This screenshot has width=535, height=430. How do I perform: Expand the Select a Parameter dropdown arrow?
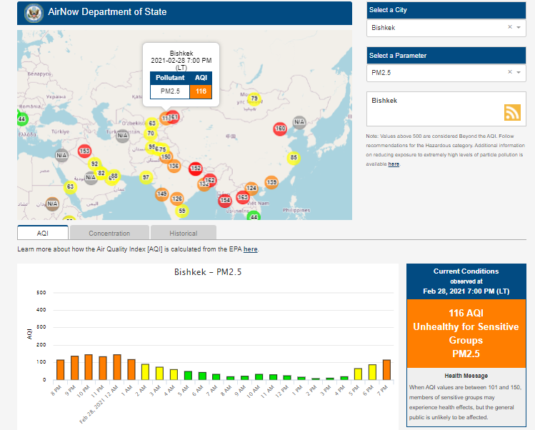pyautogui.click(x=519, y=72)
